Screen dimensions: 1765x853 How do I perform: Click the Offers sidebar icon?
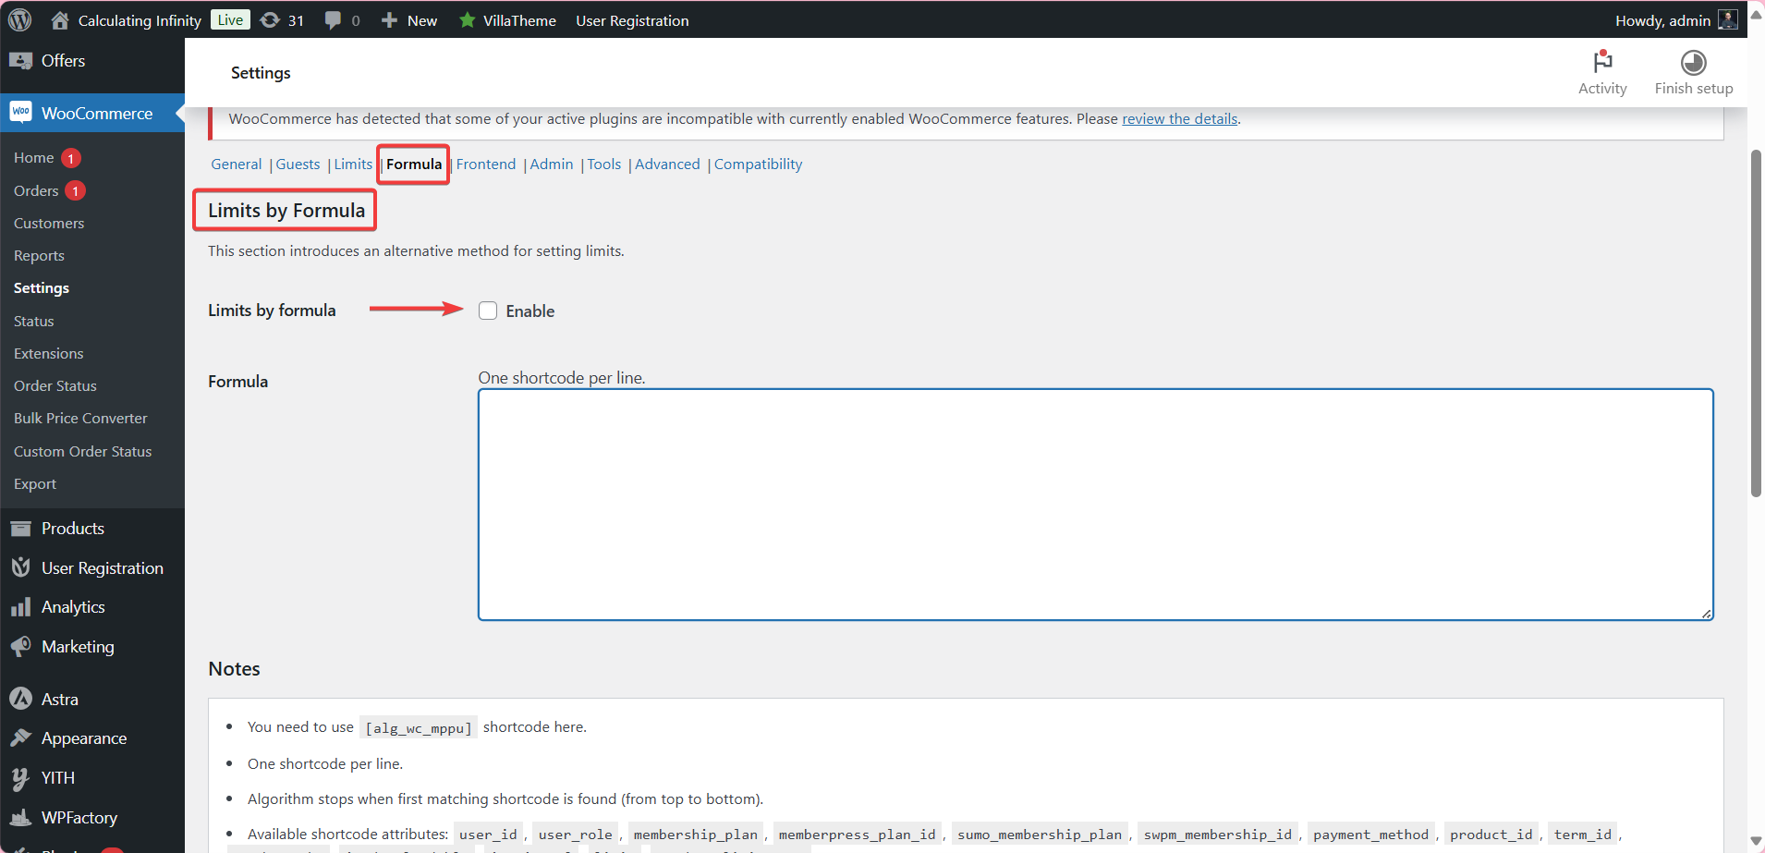click(x=20, y=61)
